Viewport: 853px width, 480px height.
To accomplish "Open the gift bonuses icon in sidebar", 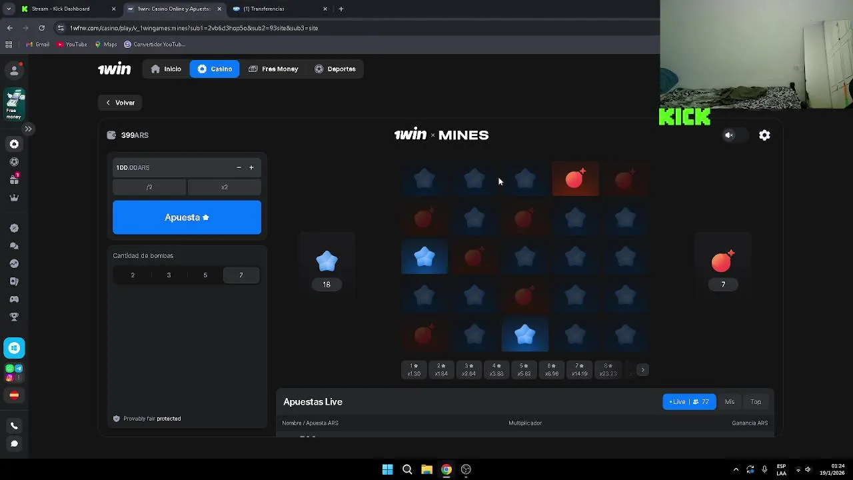I will (14, 179).
